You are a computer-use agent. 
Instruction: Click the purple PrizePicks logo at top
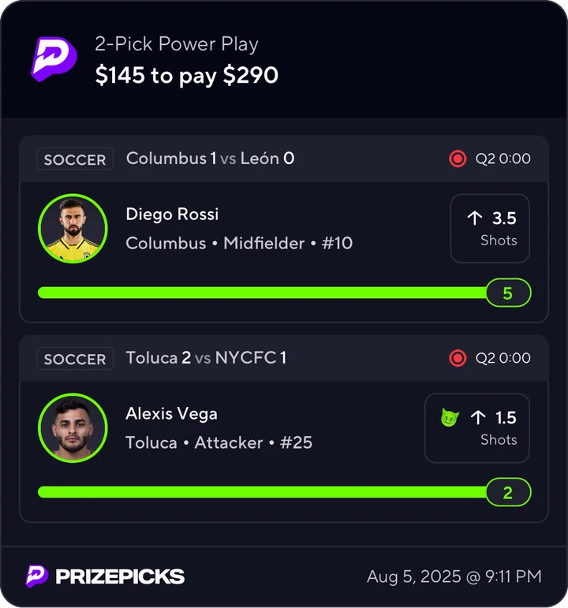54,59
